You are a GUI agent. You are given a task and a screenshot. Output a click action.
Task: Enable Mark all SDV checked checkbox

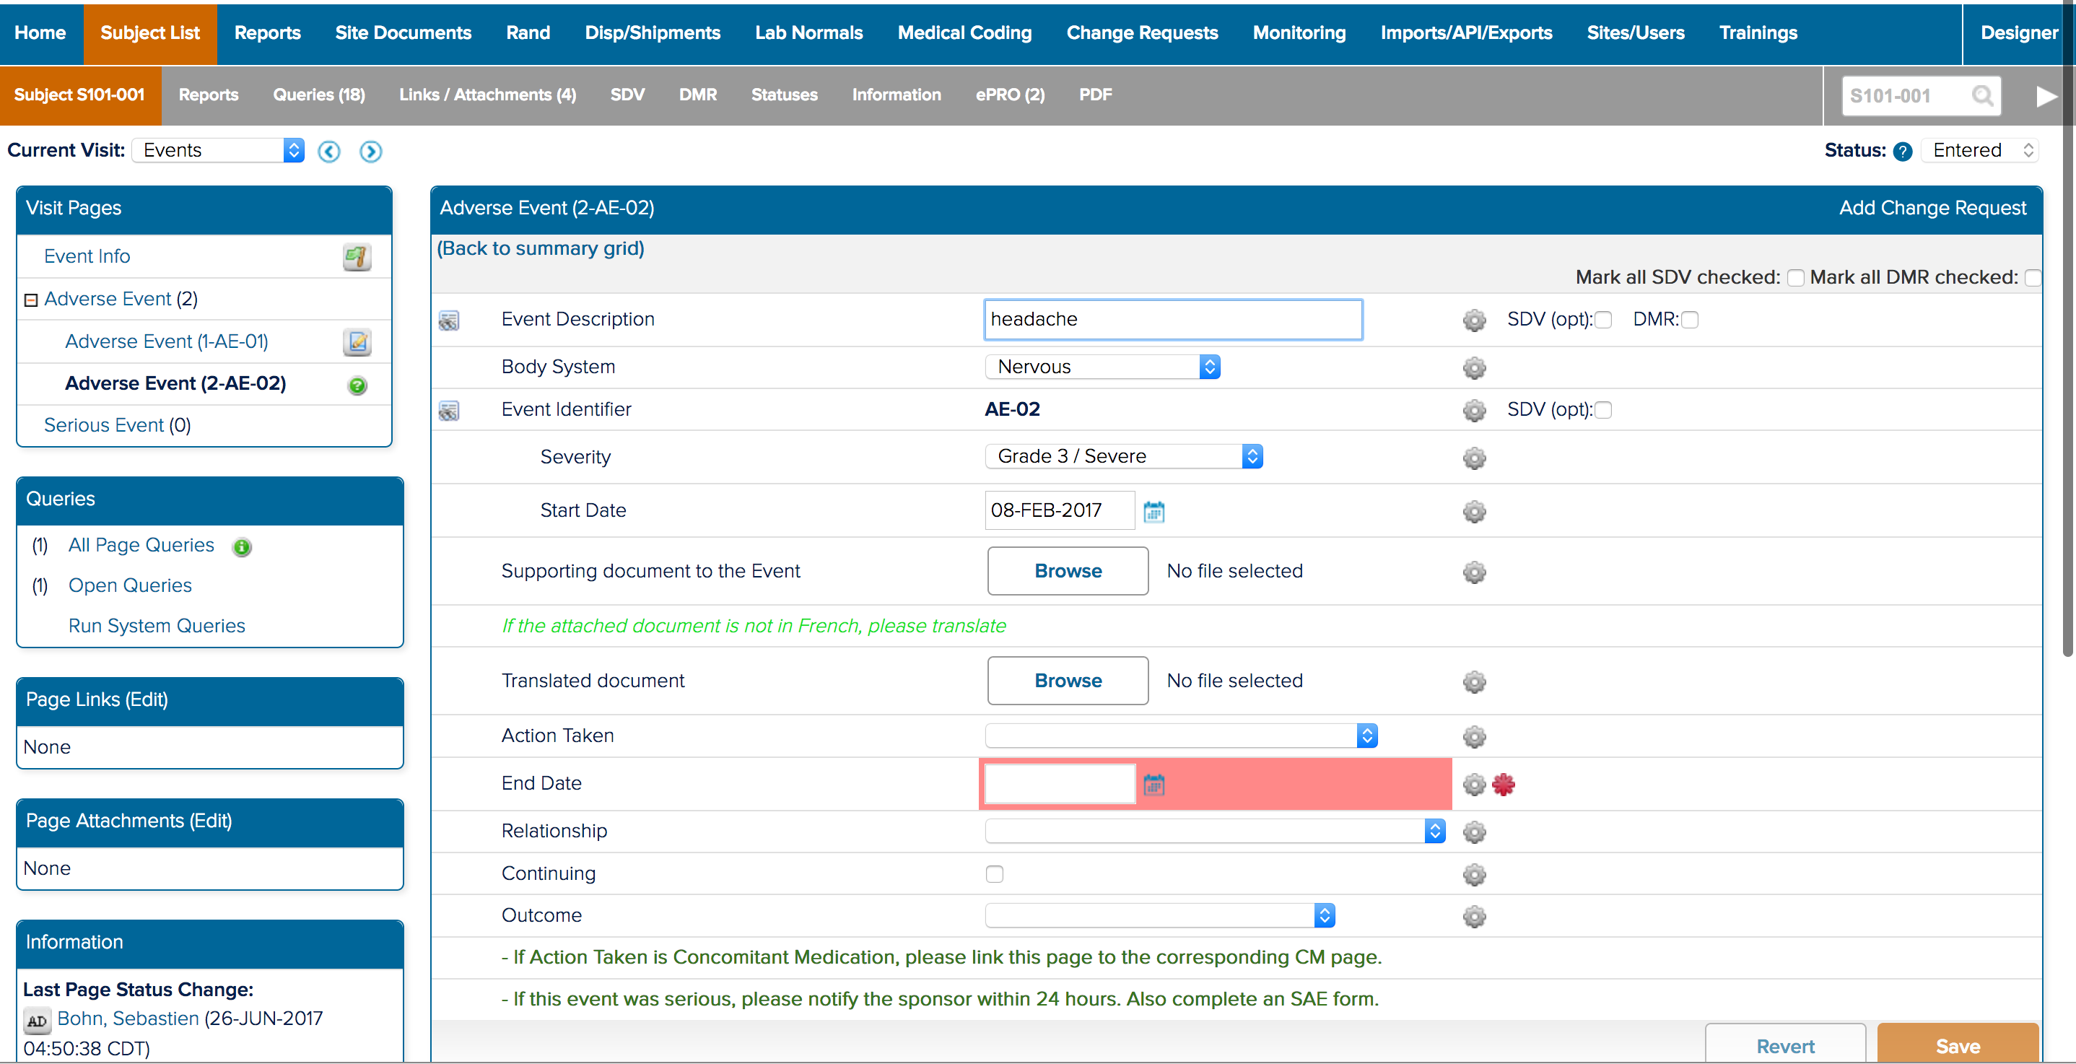(x=1794, y=278)
